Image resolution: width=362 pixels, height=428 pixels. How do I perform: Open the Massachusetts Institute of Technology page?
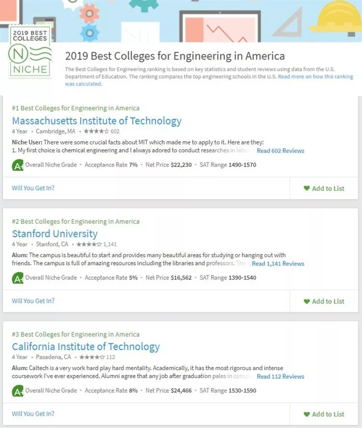pyautogui.click(x=96, y=121)
